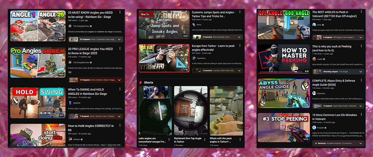Open Rainbow6 One-Tap Angle short thumbnail
This screenshot has width=373, height=157.
tap(191, 110)
